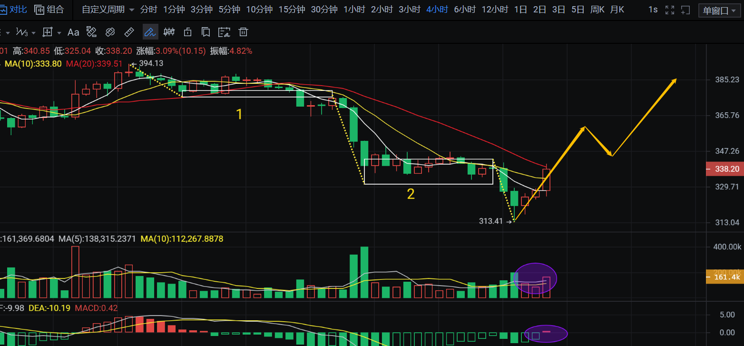Click the current price tag 338.20
This screenshot has width=744, height=346.
point(724,169)
